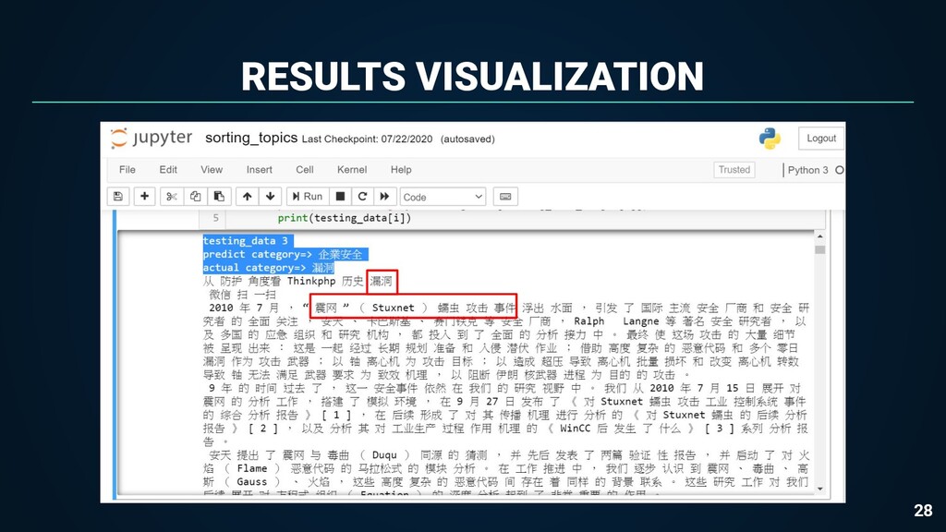
Task: Open the cell type Code dropdown
Action: (443, 198)
